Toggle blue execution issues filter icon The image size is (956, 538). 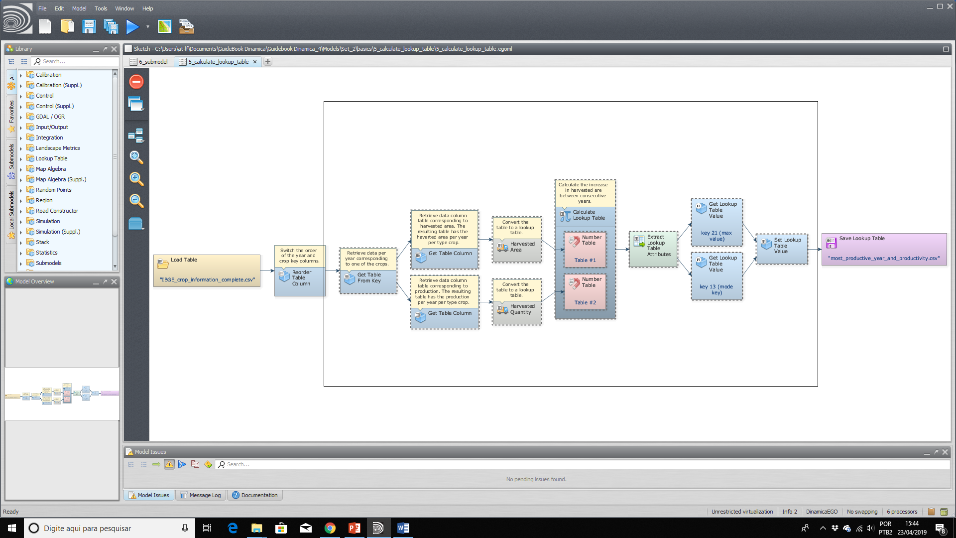pyautogui.click(x=182, y=464)
